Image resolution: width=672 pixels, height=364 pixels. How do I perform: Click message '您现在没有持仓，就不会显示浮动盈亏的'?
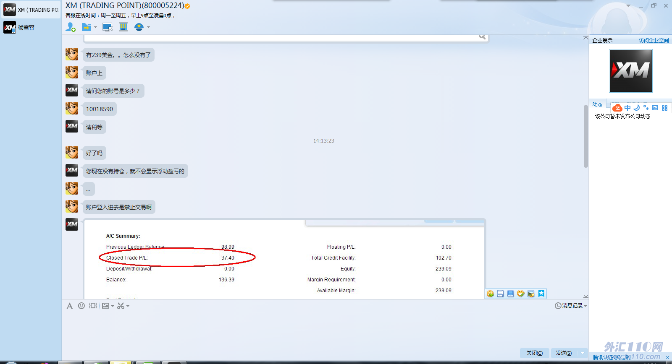coord(135,171)
